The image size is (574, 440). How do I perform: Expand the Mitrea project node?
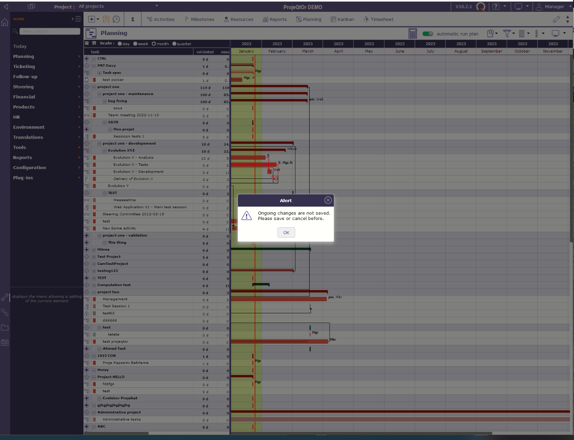[x=94, y=250]
